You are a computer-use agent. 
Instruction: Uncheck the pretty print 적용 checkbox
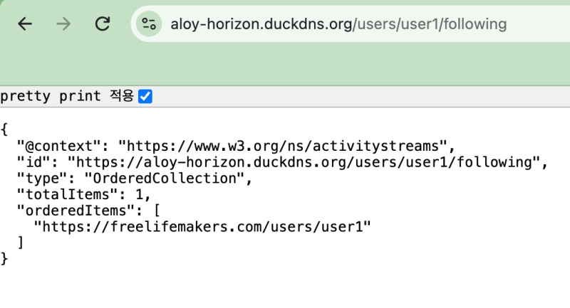pos(145,97)
